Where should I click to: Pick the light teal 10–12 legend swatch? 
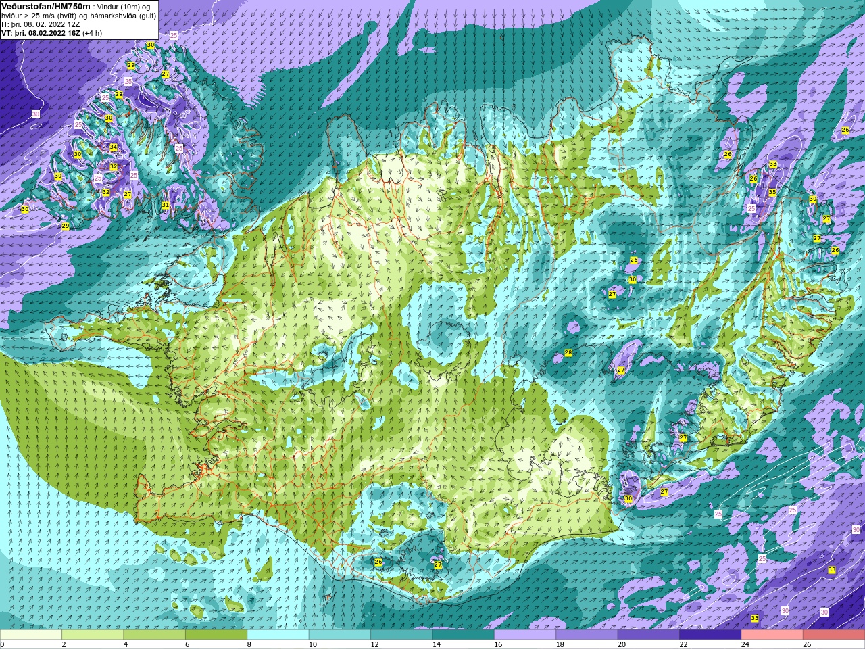coord(340,635)
